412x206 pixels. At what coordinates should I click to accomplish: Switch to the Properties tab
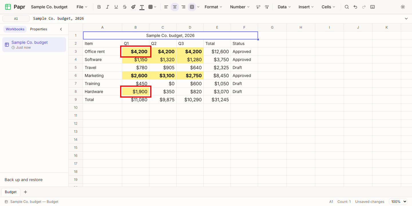39,29
